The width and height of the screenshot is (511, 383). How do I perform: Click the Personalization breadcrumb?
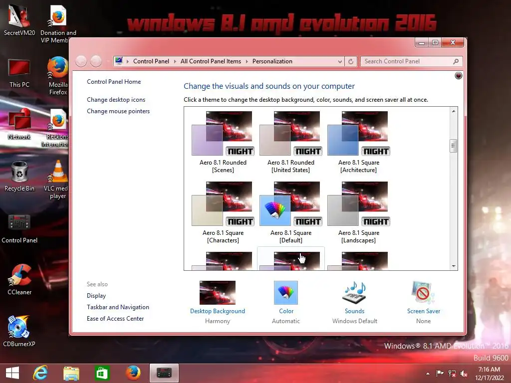pyautogui.click(x=272, y=61)
